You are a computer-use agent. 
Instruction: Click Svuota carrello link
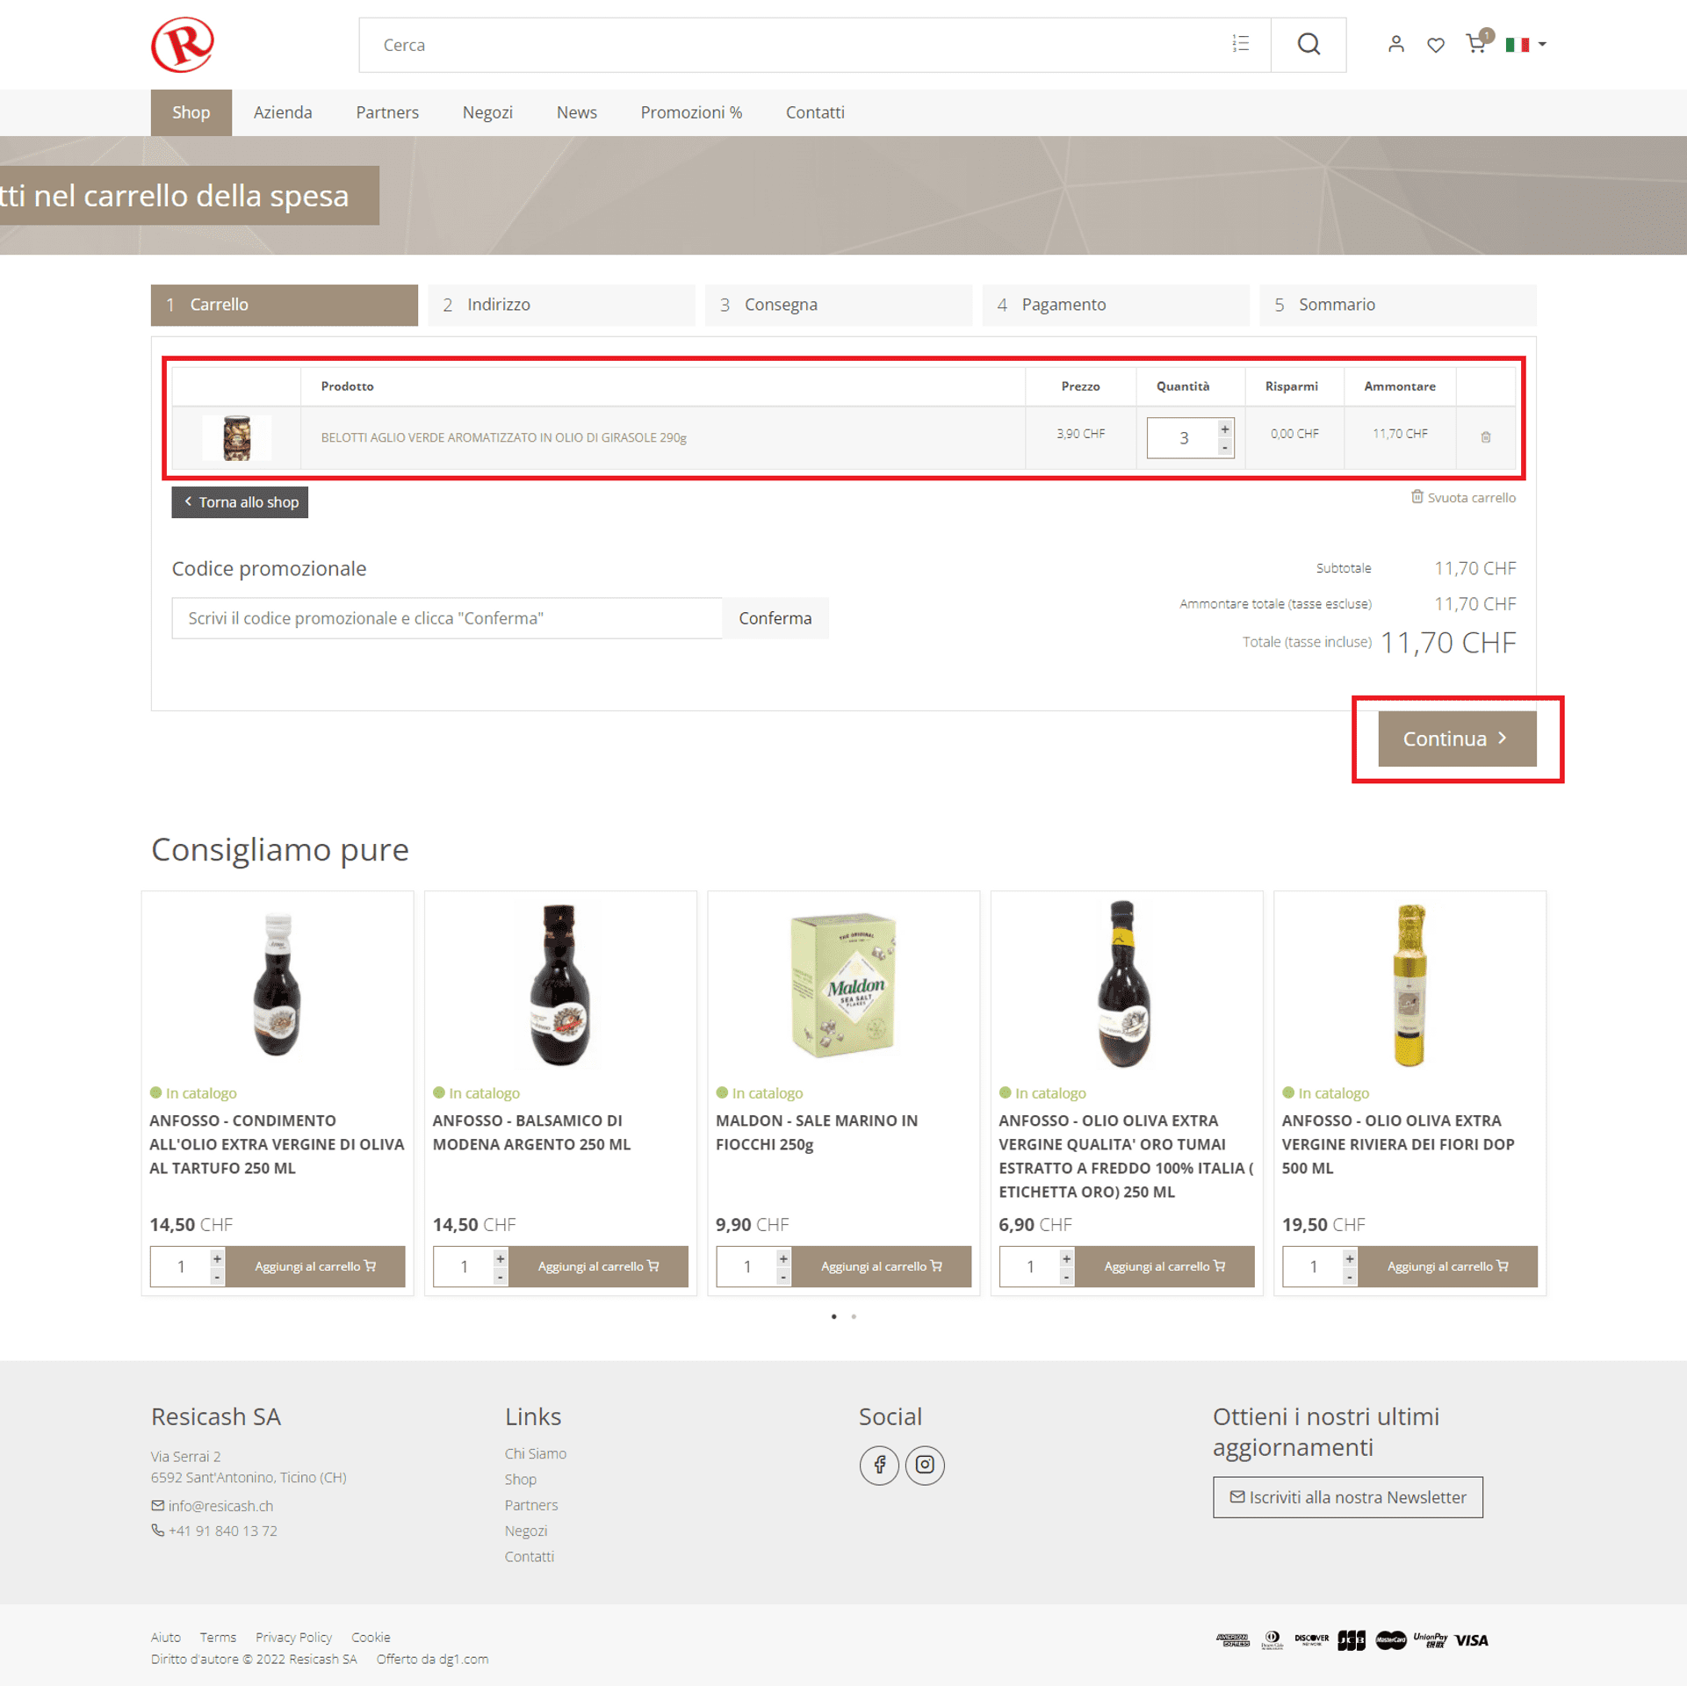pyautogui.click(x=1463, y=498)
